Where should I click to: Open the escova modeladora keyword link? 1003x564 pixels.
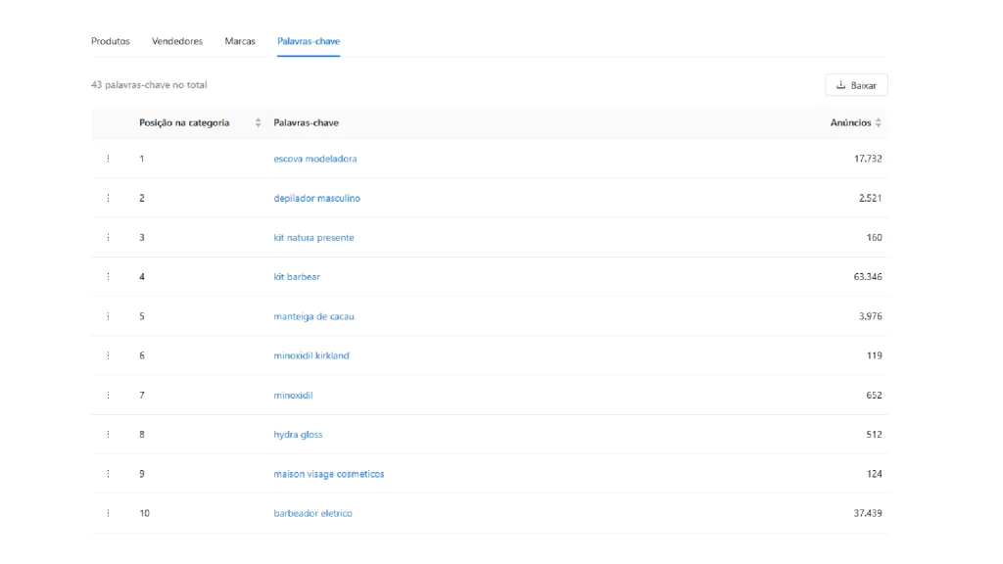tap(315, 158)
